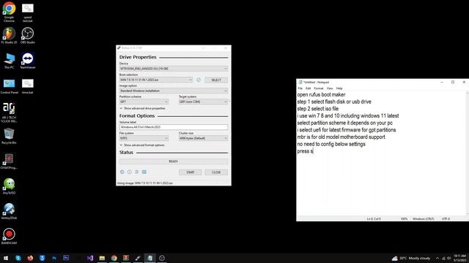This screenshot has height=263, width=469.
Task: Expand Show advanced drive properties
Action: (x=143, y=109)
